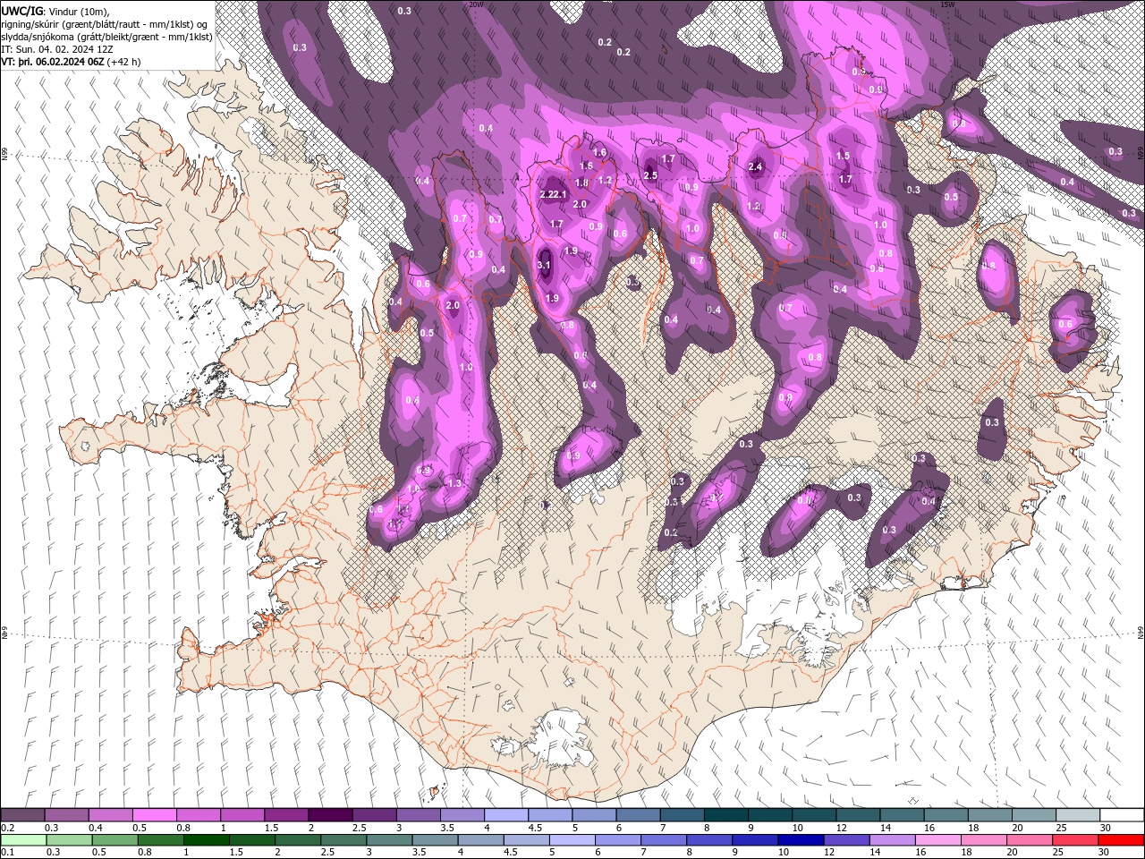The image size is (1145, 859).
Task: Click the initial time line "IT: Sun. 04. 02. 2024 12Z"
Action: [57, 49]
